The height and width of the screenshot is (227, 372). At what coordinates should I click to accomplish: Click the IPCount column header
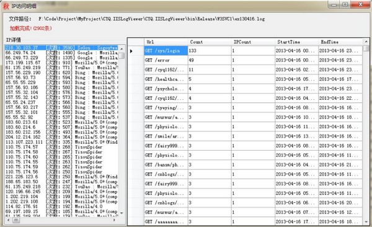253,42
